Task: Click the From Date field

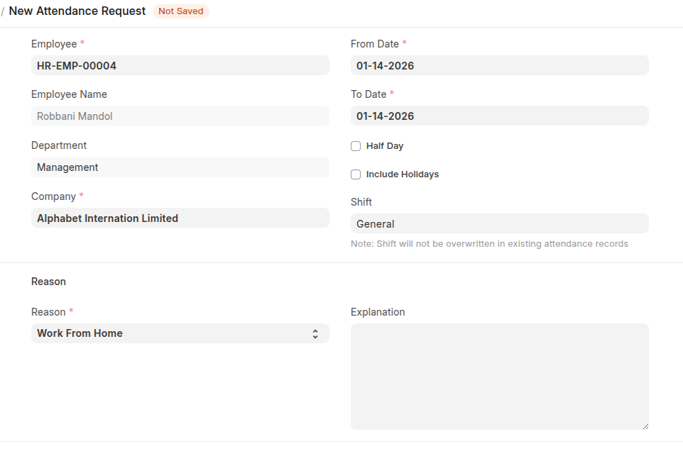Action: tap(499, 65)
